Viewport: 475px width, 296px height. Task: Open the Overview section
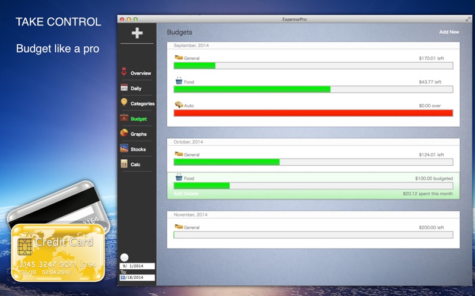pos(141,73)
